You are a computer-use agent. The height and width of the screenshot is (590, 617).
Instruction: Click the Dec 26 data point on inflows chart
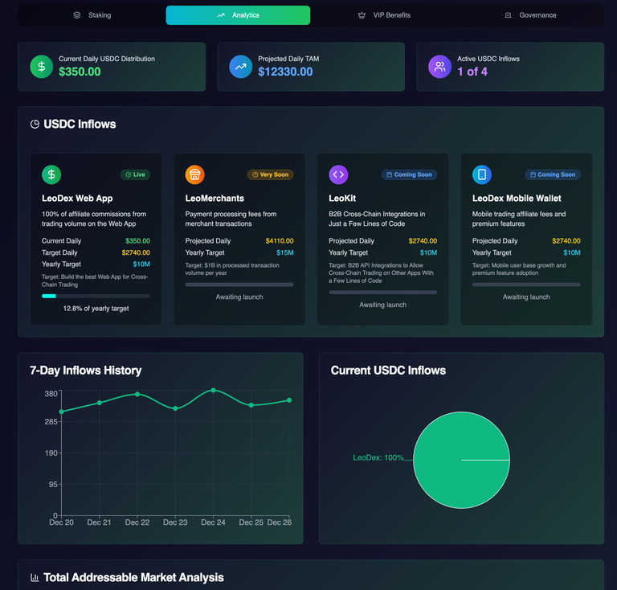[x=289, y=400]
